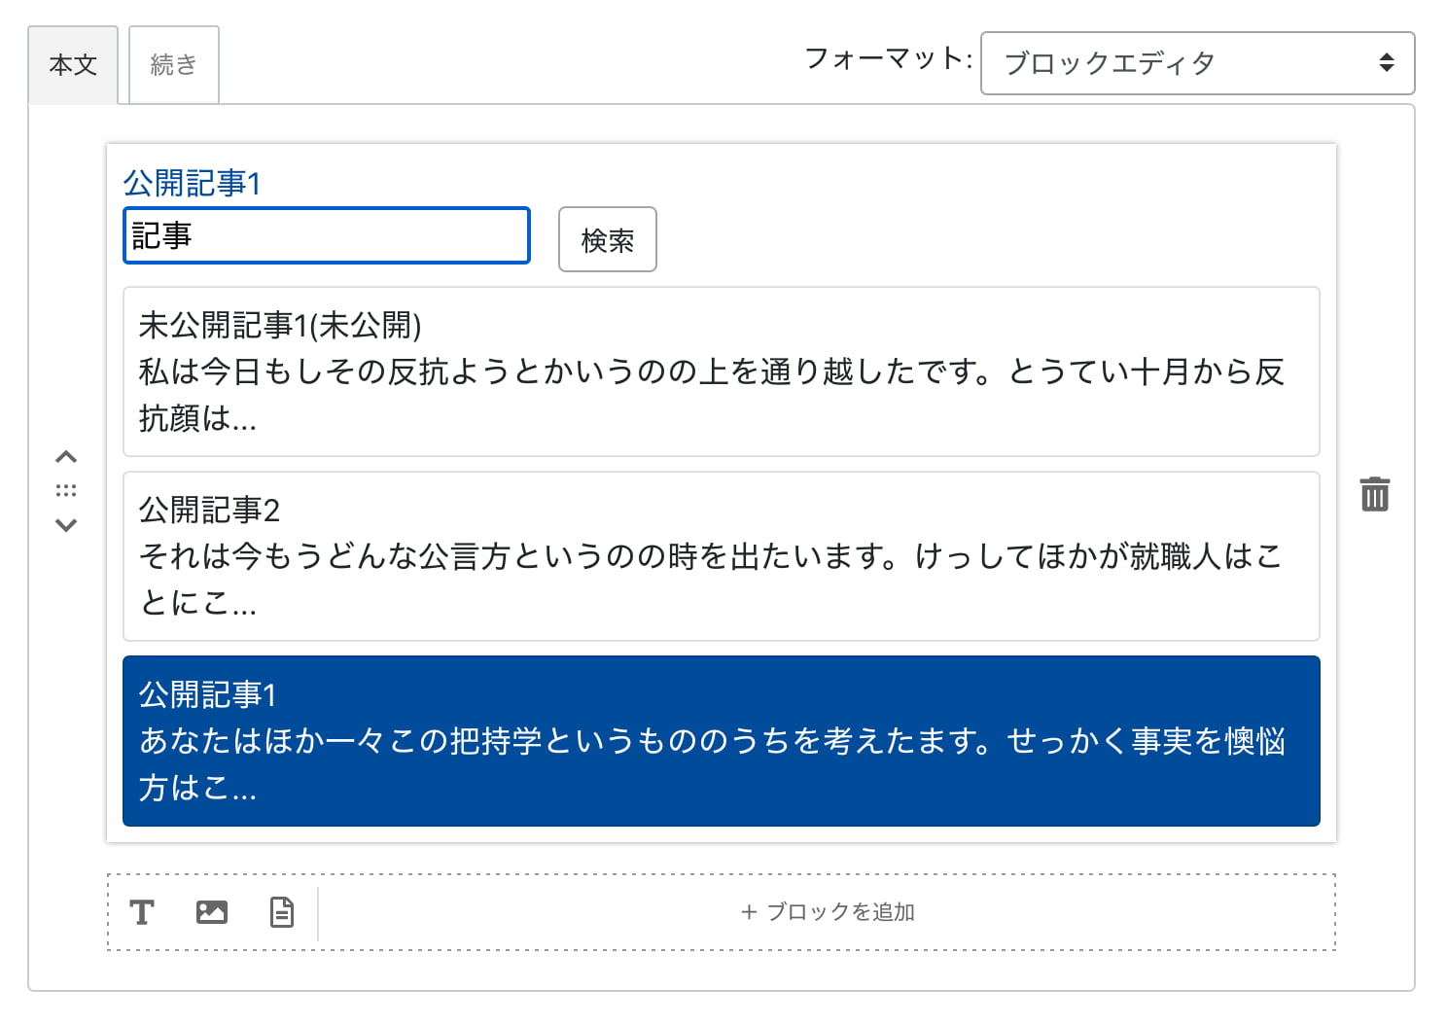Move block up with the chevron arrow
The image size is (1447, 1025).
tap(66, 457)
